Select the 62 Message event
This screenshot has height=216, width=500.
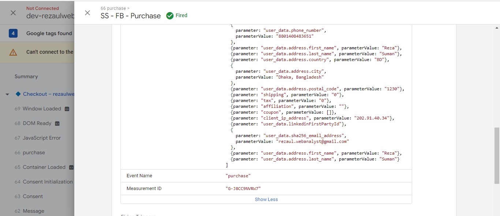click(x=29, y=211)
